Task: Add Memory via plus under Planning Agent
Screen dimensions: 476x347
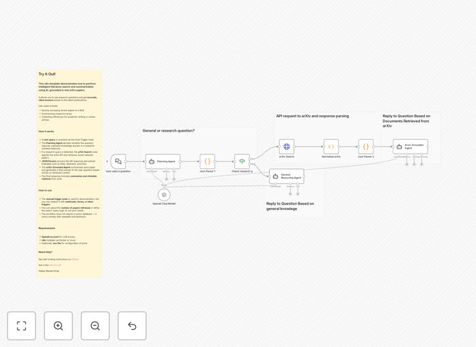Action: 167,179
